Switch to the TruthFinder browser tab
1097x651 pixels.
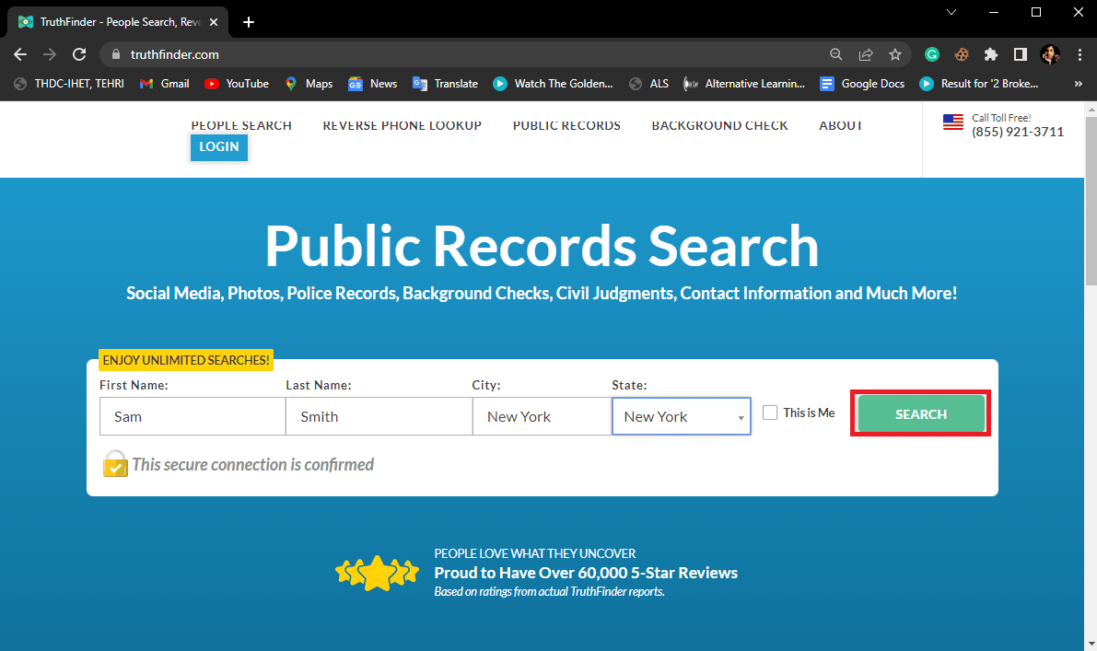click(x=111, y=20)
